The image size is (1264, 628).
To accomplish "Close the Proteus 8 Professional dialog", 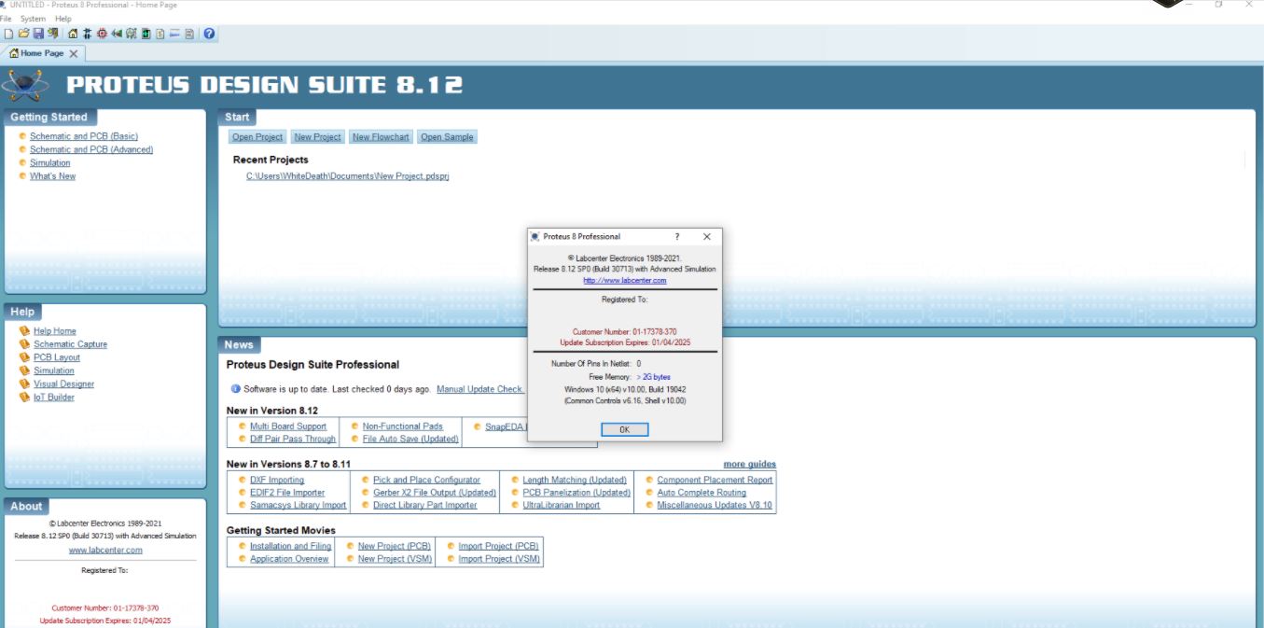I will [x=706, y=236].
